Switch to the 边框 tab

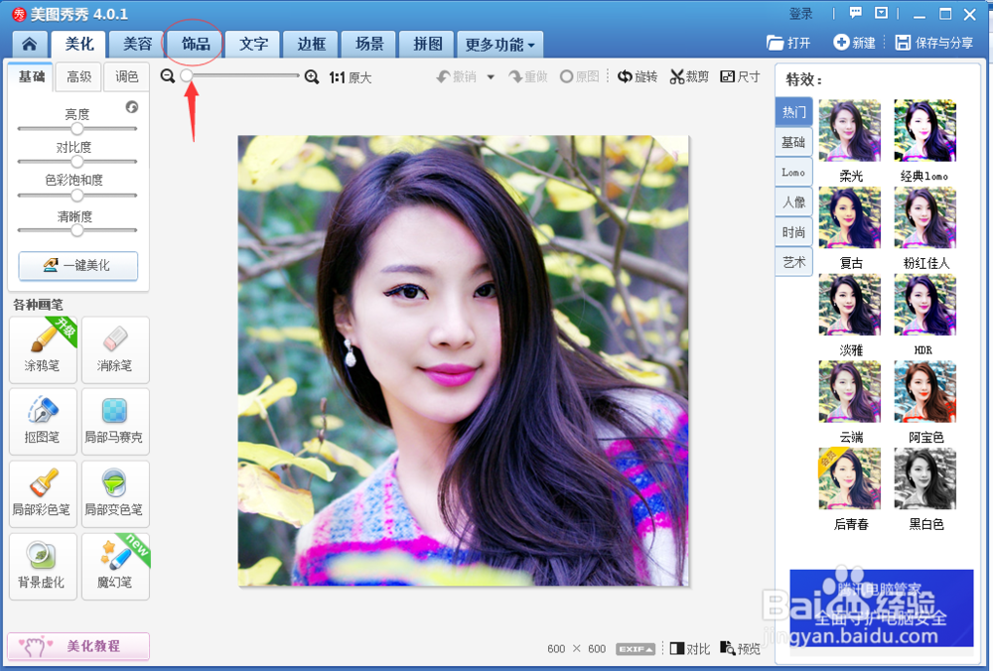point(311,44)
